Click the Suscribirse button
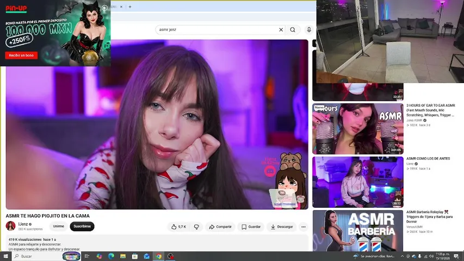 click(x=82, y=226)
